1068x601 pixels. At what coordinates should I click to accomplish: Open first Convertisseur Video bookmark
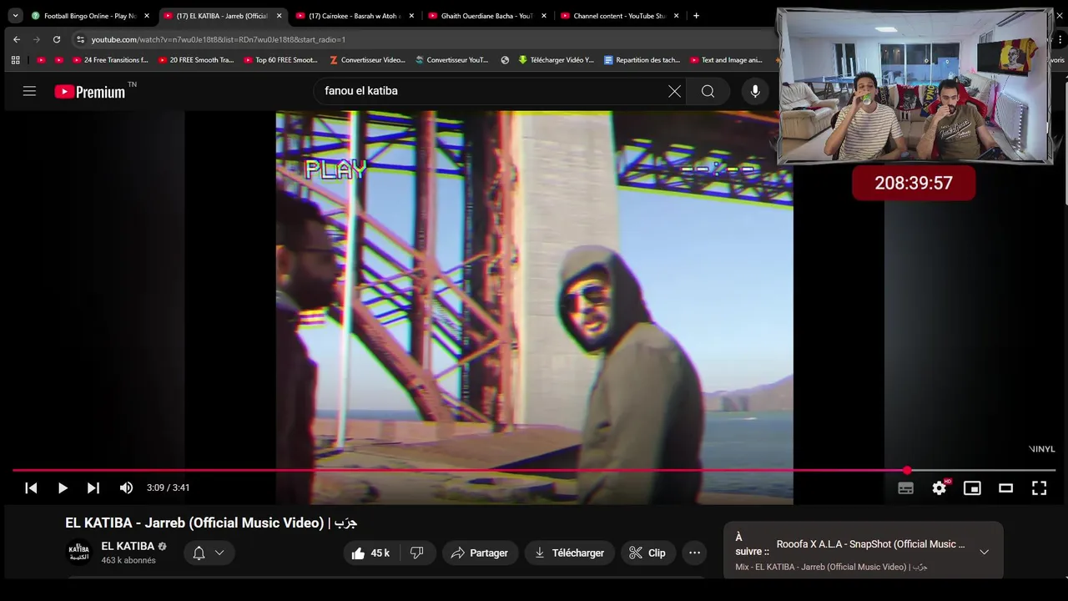click(x=367, y=60)
